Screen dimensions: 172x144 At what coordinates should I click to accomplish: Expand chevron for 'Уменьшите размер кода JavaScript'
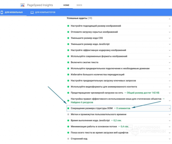[169, 44]
